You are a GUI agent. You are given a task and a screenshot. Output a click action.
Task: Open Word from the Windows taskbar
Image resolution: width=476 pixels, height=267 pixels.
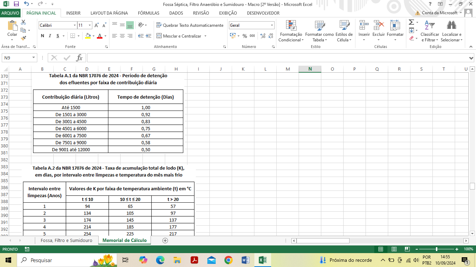[x=245, y=260]
